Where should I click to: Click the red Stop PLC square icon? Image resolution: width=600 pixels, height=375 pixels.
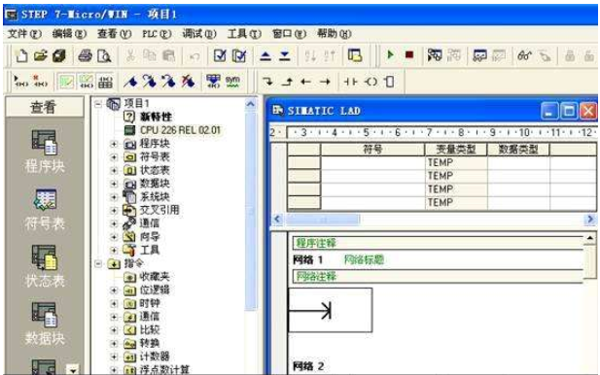409,55
